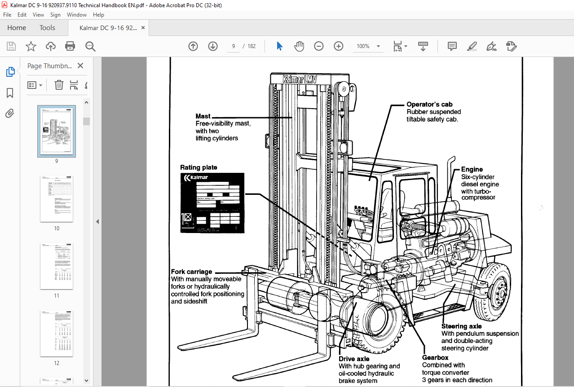Viewport: 574px width, 387px height.
Task: Select the page 12 thumbnail
Action: [x=57, y=334]
